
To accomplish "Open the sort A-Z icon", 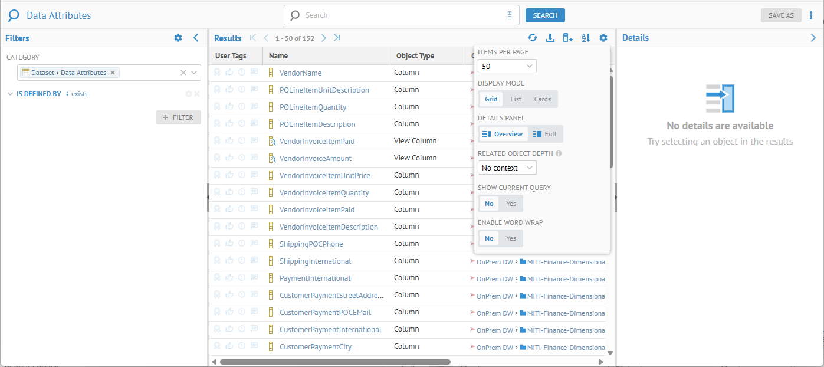I will click(x=586, y=38).
